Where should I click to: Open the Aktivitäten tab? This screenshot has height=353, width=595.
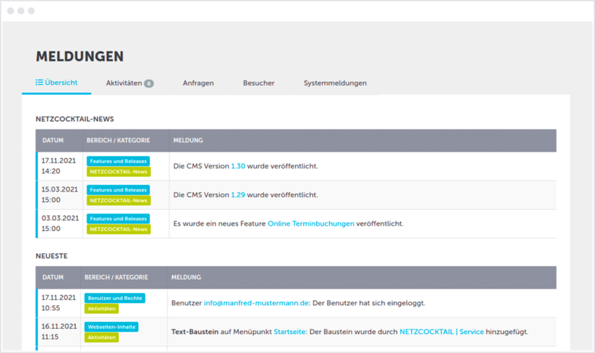tap(124, 83)
